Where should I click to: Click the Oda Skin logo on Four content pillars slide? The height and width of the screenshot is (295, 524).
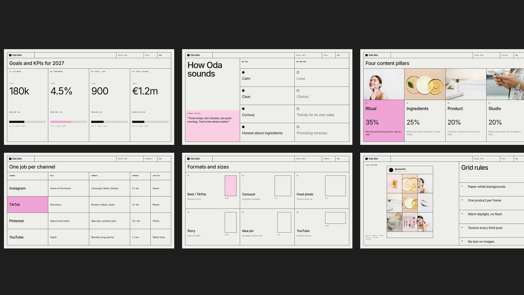372,55
